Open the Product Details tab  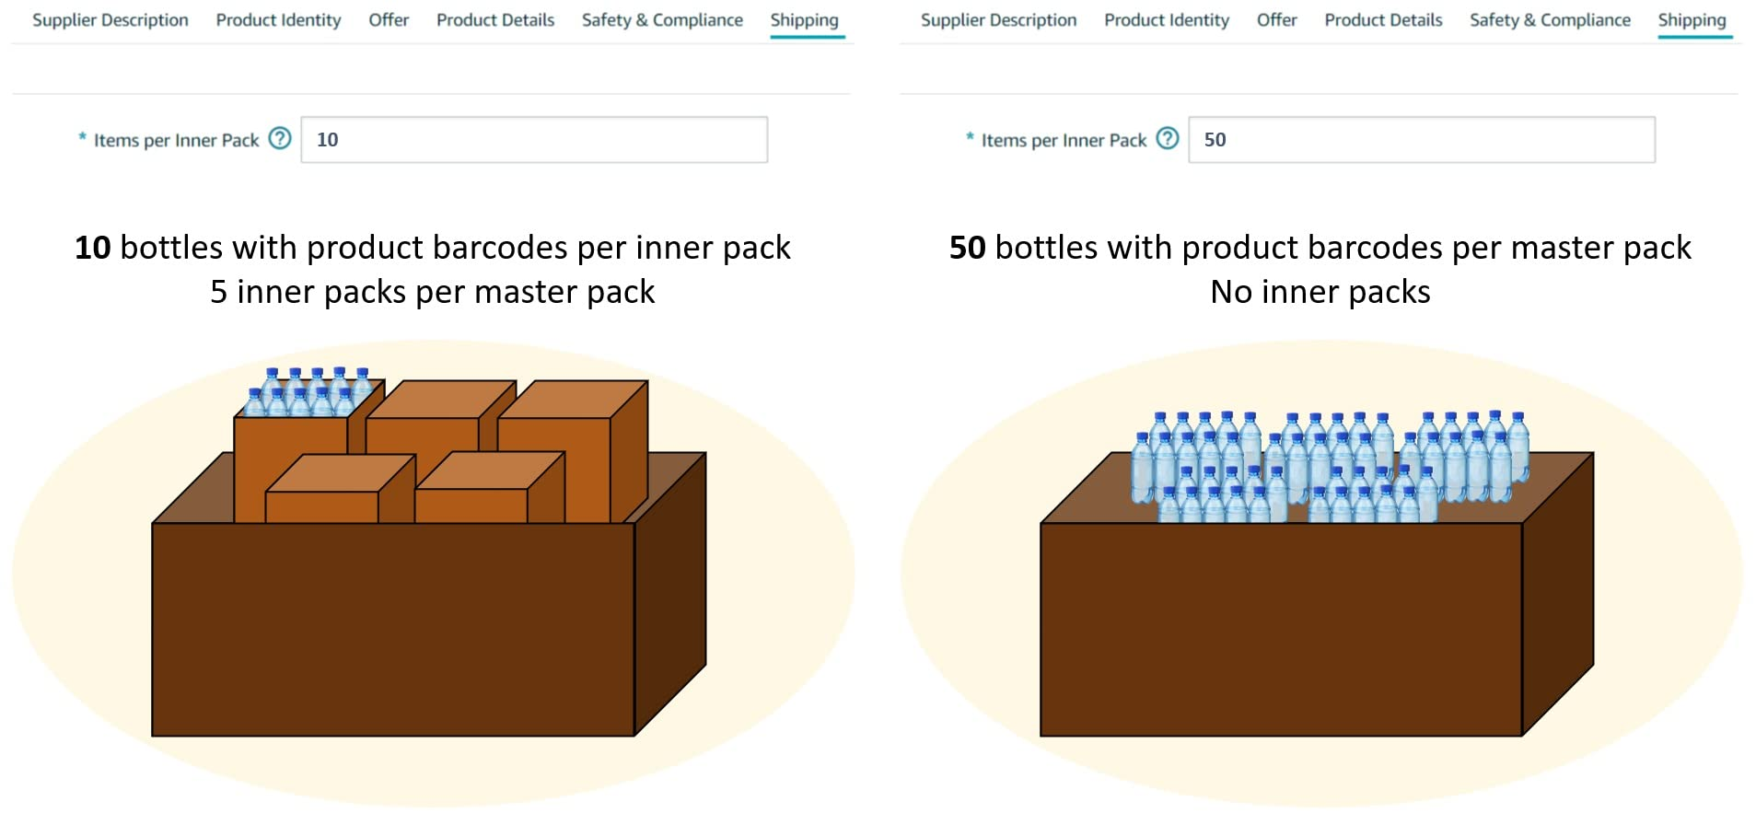pyautogui.click(x=494, y=19)
